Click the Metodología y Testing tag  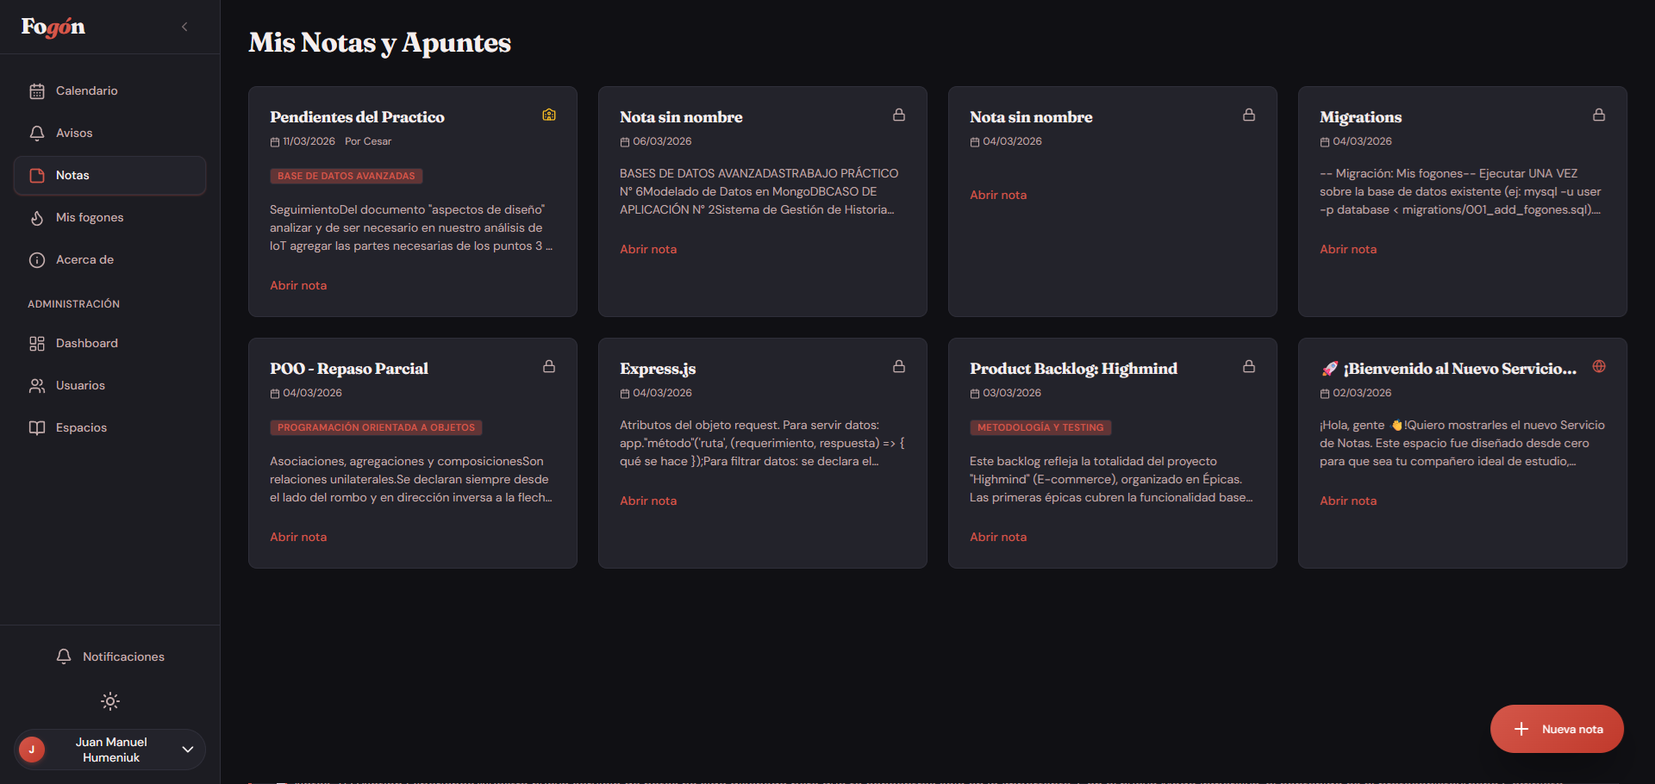click(1040, 427)
